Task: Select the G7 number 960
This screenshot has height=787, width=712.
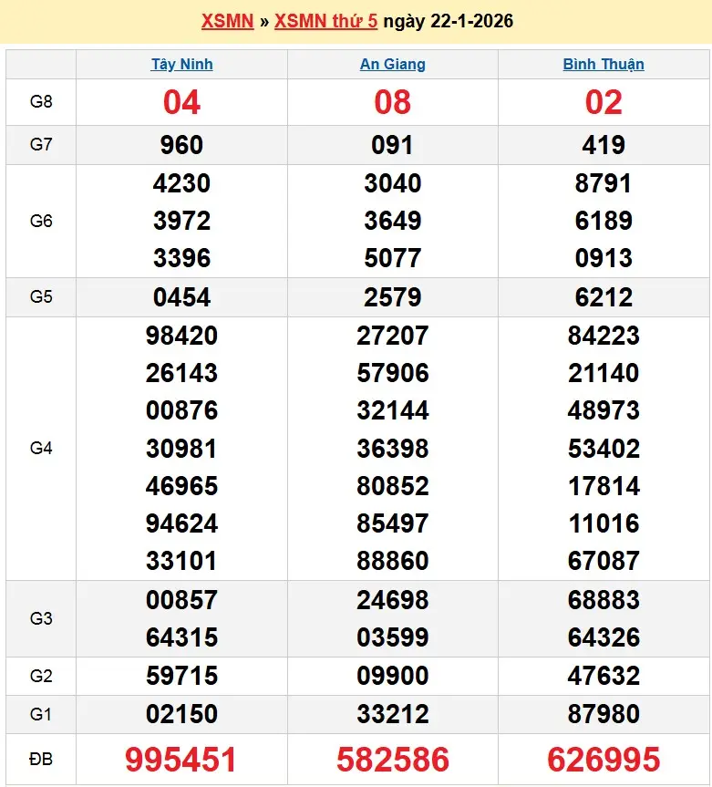Action: tap(181, 145)
